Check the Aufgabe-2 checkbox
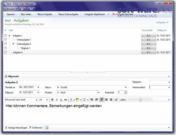176x135 pixels. pos(5,52)
